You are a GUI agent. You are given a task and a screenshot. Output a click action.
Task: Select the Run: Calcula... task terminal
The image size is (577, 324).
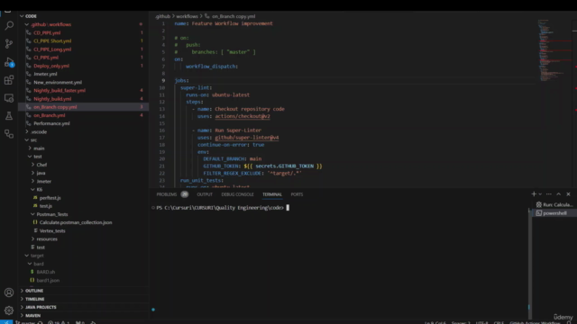tap(554, 204)
